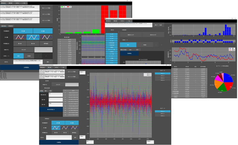The height and width of the screenshot is (145, 238).
Task: Select the highlighted csv file under OKデータ
Action: [163, 73]
